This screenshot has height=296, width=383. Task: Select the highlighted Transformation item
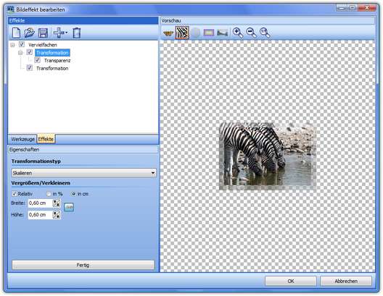[52, 53]
